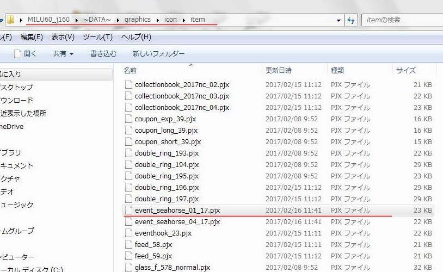Expand the 共有 dropdown in the toolbar
This screenshot has height=272, width=443.
[x=63, y=54]
